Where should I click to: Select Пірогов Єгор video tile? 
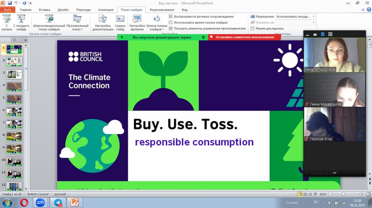[x=335, y=124]
